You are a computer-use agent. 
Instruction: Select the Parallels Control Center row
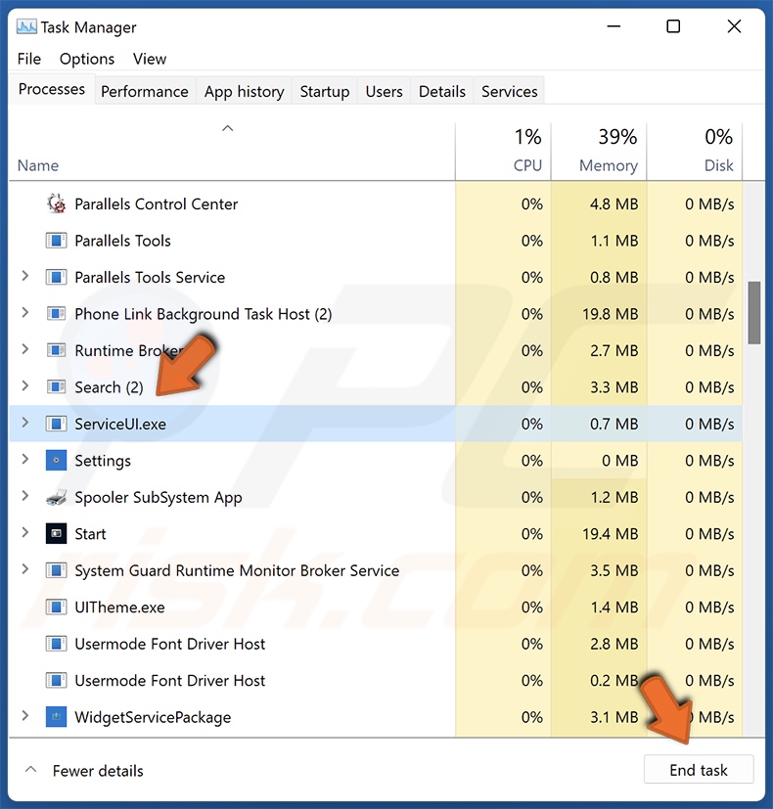(376, 203)
